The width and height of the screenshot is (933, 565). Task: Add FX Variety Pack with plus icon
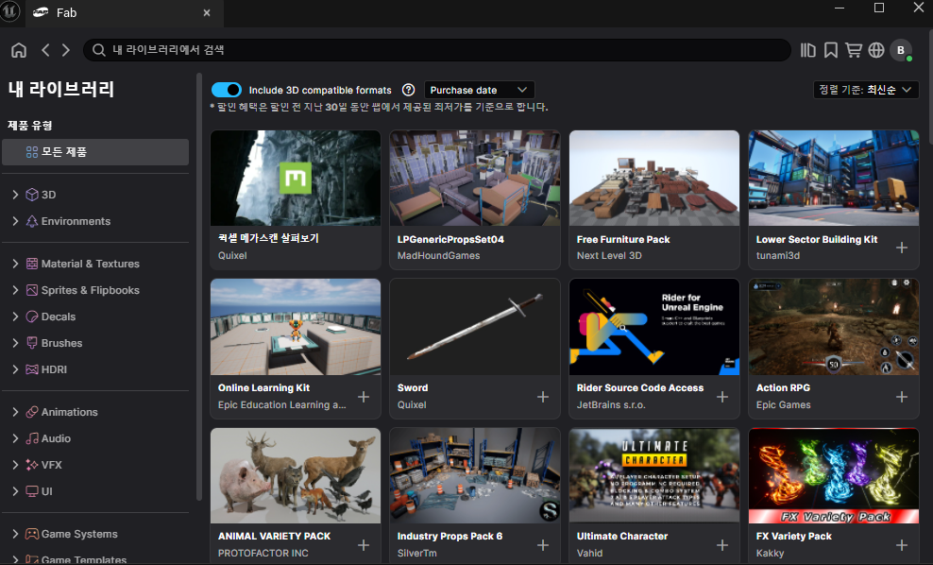pos(902,545)
